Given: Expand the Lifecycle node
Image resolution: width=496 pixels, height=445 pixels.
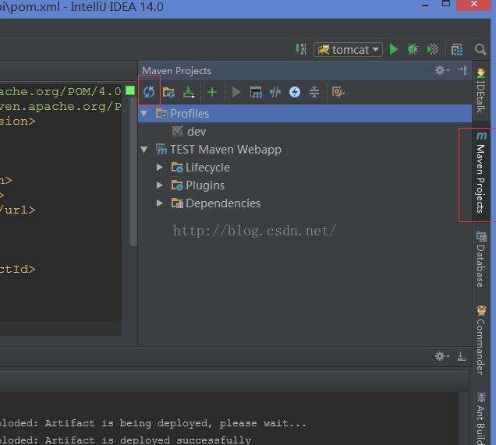Looking at the screenshot, I should coord(160,168).
